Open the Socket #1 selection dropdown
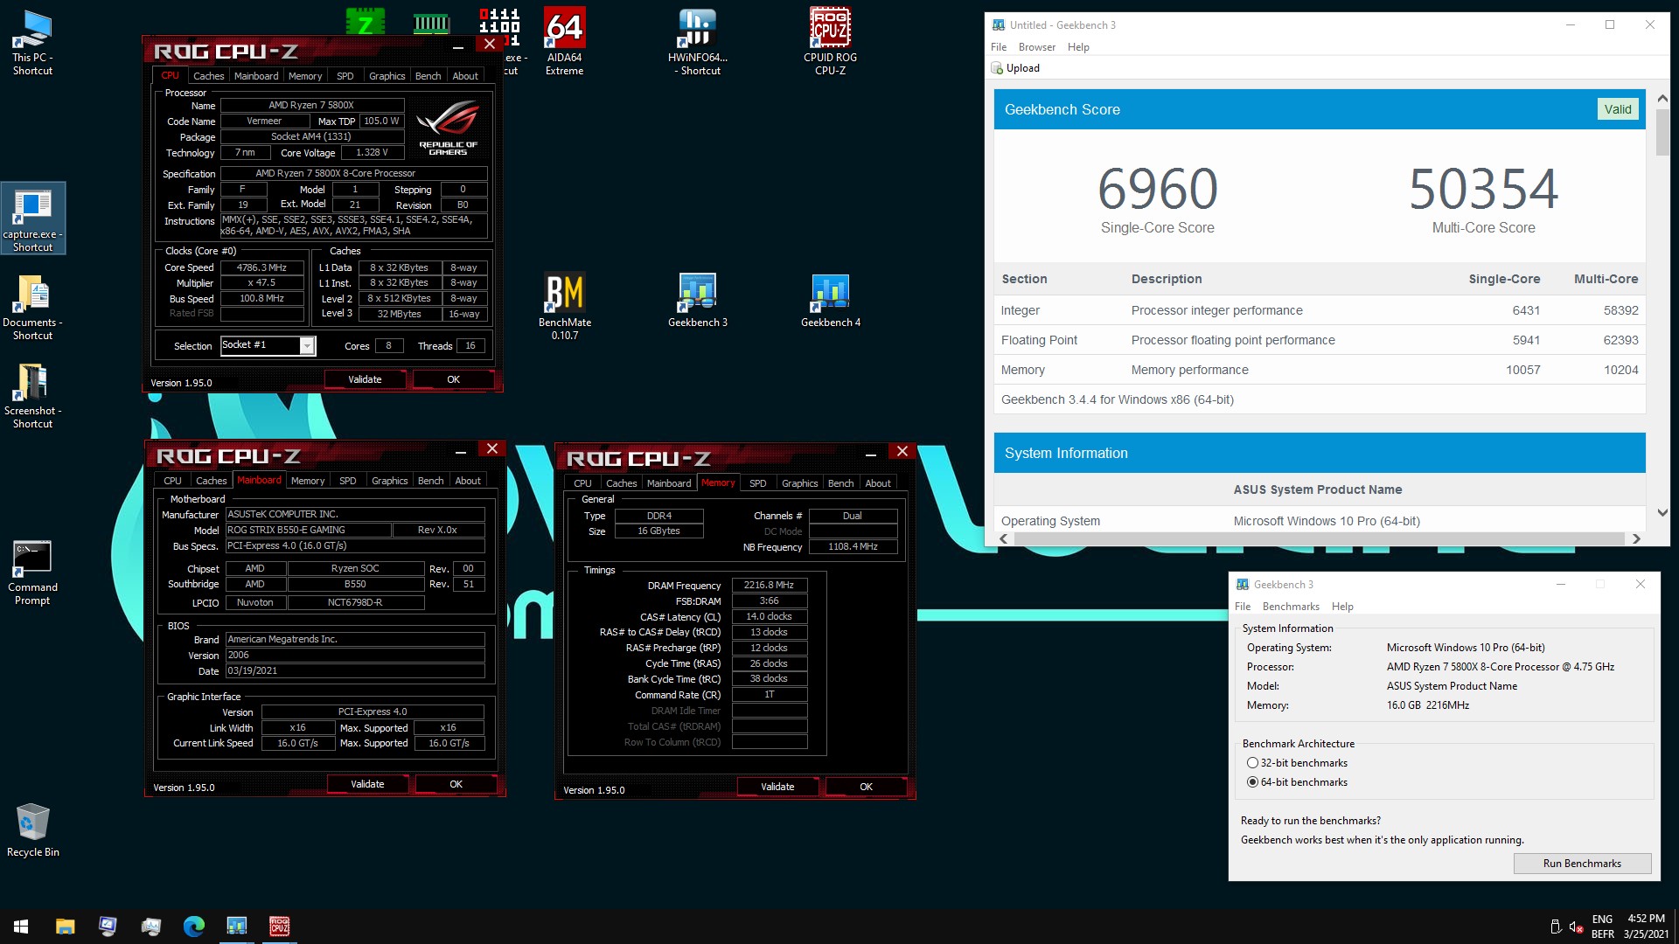 pos(307,345)
